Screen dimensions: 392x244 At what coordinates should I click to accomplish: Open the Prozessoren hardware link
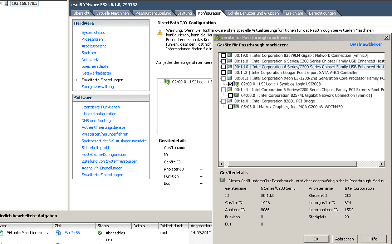[92, 39]
